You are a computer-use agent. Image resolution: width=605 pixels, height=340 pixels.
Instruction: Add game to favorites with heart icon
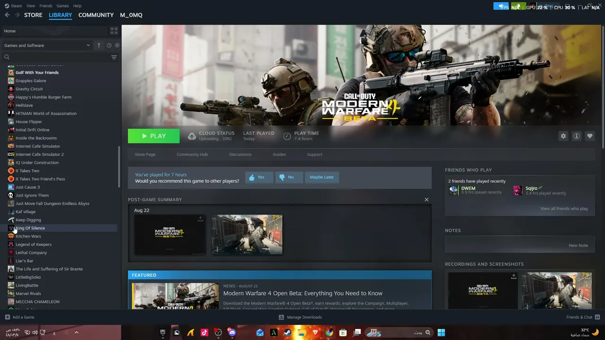coord(589,136)
